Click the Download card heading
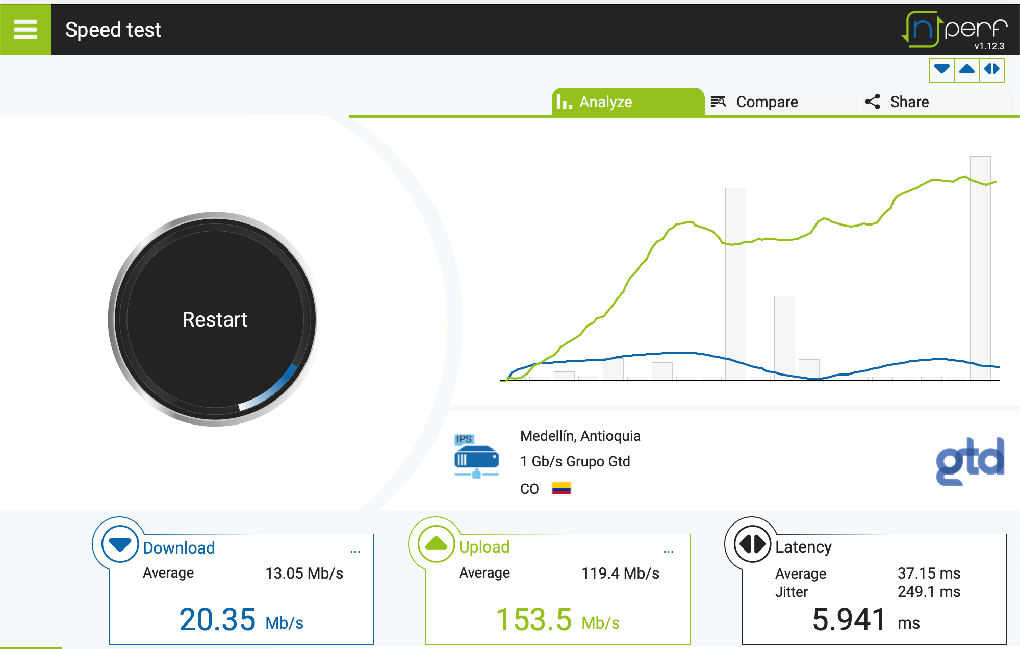 [179, 547]
